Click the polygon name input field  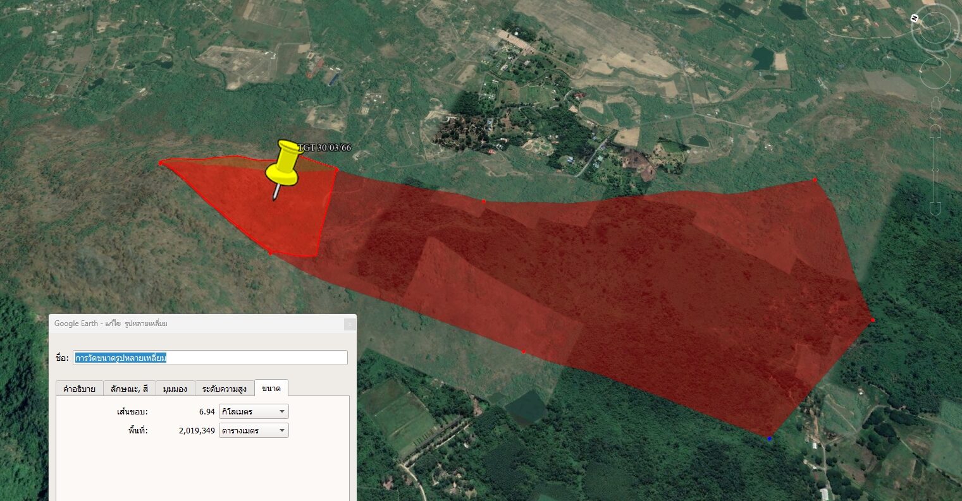[211, 358]
